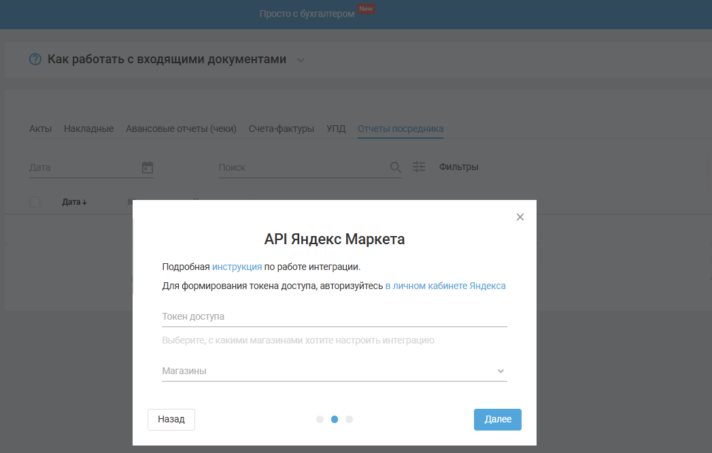Open 'Просто с бухгалтером' in top bar
This screenshot has width=712, height=453.
coord(307,14)
